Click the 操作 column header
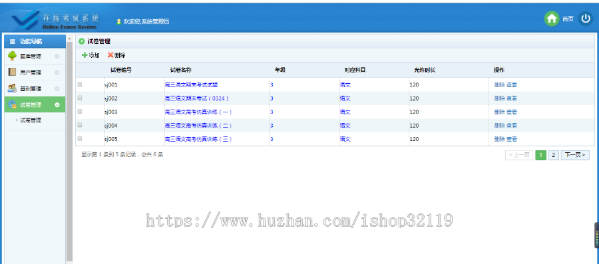Image resolution: width=599 pixels, height=264 pixels. click(499, 70)
